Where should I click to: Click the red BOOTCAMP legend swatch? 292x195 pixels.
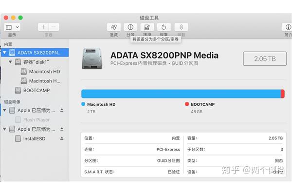click(187, 104)
